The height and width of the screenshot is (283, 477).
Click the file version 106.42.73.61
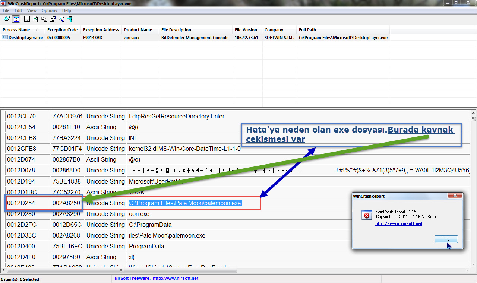246,38
